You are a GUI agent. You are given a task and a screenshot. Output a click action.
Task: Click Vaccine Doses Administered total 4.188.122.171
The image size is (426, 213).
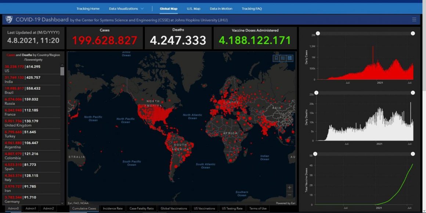pos(255,40)
